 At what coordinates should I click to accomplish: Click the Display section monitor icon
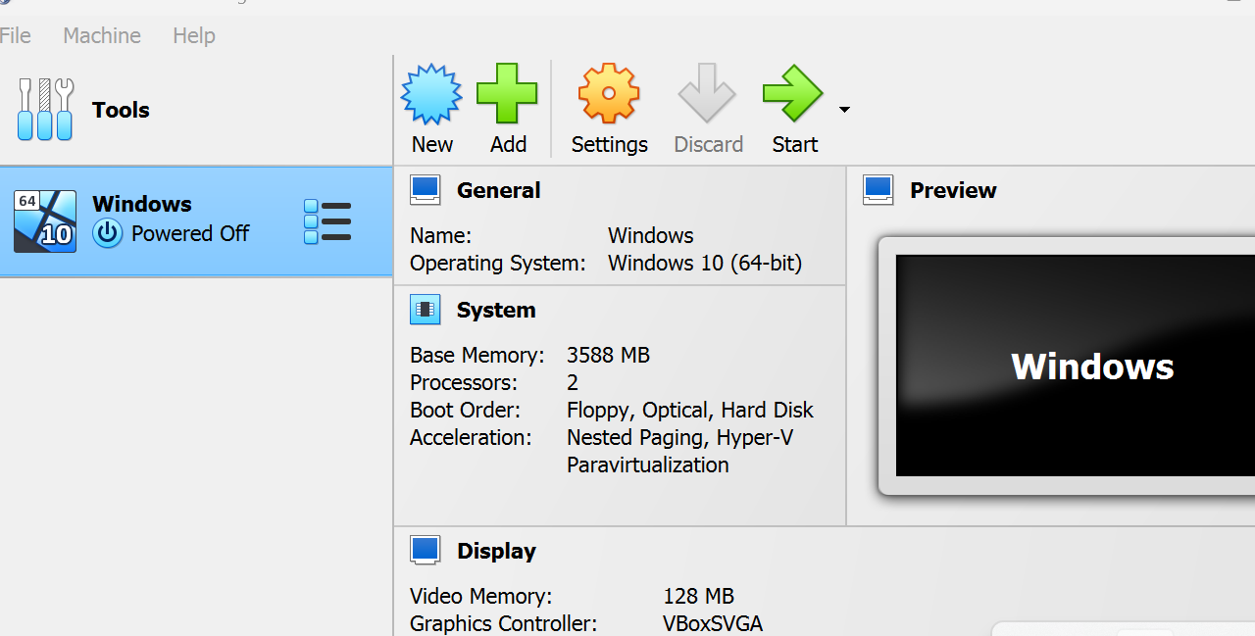[426, 551]
